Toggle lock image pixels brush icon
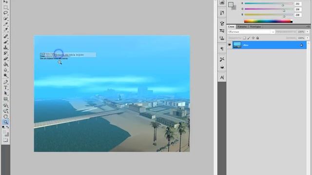Viewport: 312px width, 175px height. tap(249, 38)
